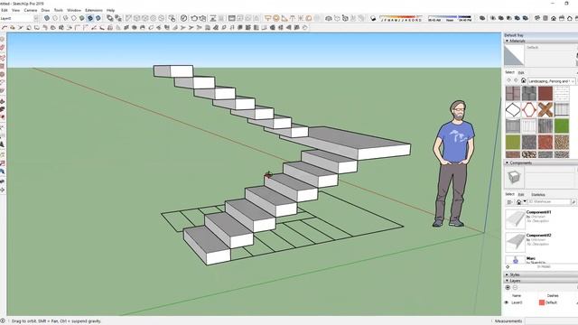Image resolution: width=578 pixels, height=325 pixels.
Task: Open component view options icon
Action: 509,202
